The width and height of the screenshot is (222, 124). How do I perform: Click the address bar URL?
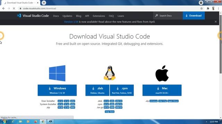pos(40,8)
